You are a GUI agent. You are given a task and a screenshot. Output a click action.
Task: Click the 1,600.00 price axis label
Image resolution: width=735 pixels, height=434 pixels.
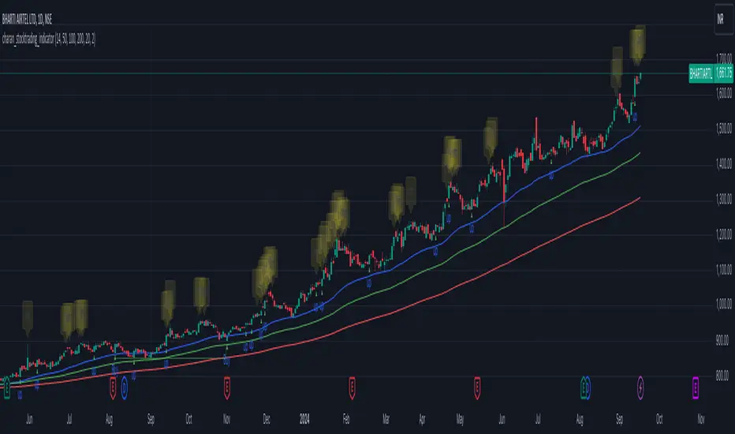724,93
